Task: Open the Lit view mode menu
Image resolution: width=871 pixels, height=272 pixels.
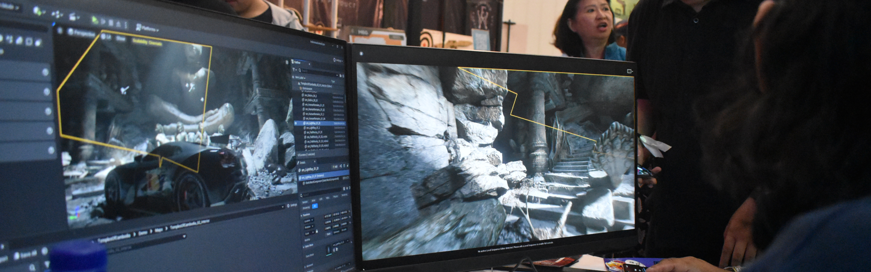Action: (106, 36)
